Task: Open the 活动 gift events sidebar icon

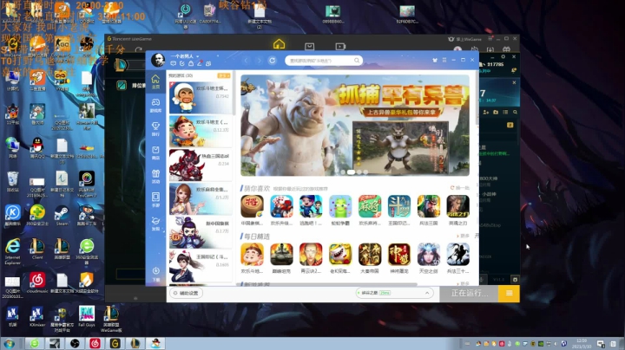Action: pos(155,176)
